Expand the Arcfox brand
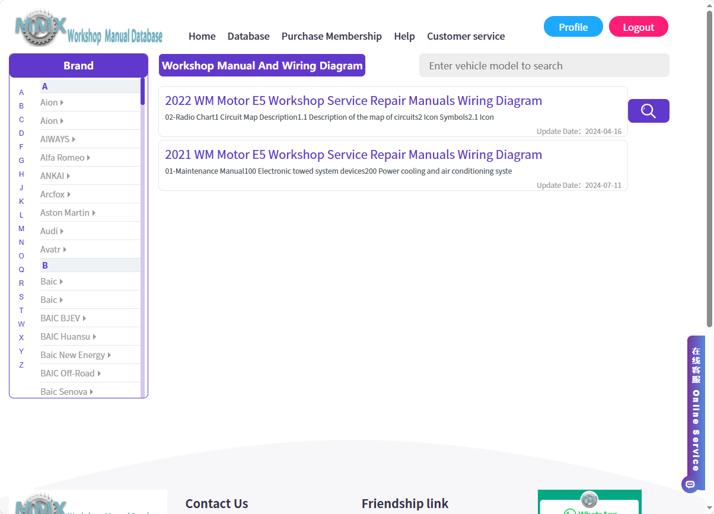This screenshot has height=514, width=714. point(56,194)
